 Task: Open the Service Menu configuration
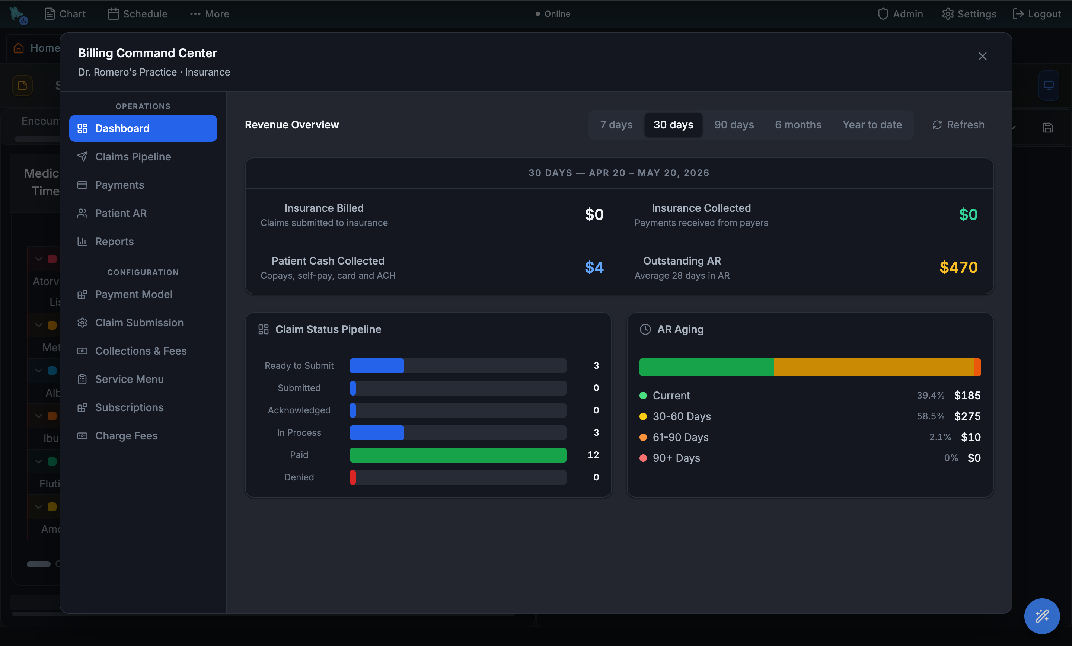coord(143,379)
